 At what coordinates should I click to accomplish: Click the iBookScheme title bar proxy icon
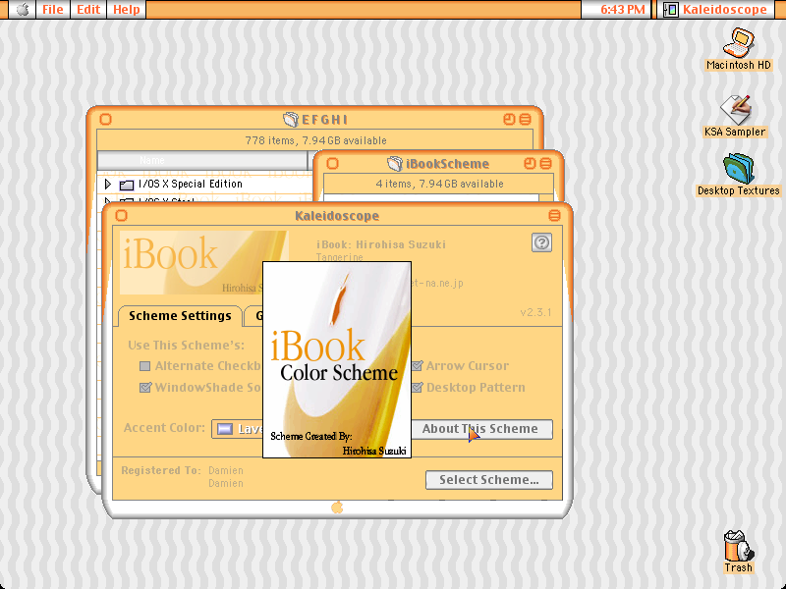[395, 163]
